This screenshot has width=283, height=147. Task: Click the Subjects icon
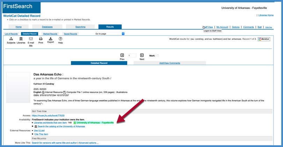pos(11,39)
